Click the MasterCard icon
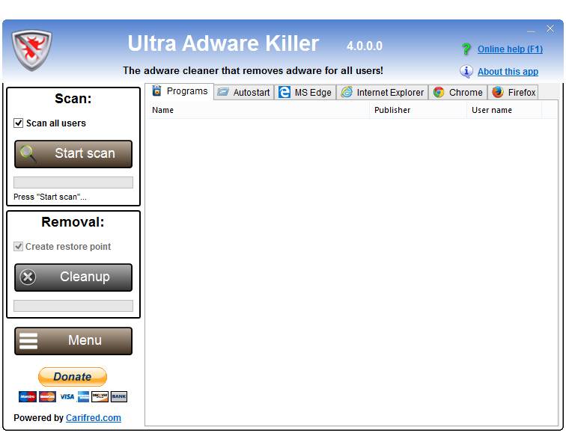This screenshot has height=433, width=566. coord(47,396)
